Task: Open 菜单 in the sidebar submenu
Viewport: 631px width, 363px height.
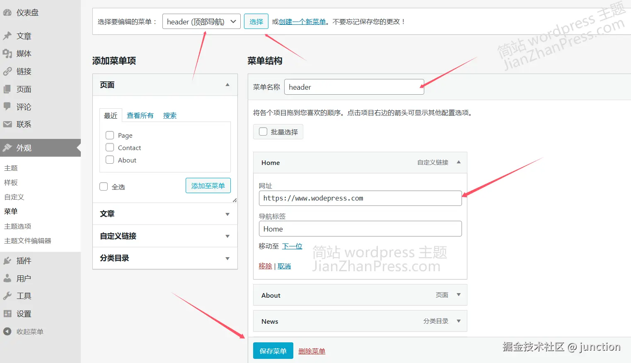Action: pyautogui.click(x=11, y=211)
